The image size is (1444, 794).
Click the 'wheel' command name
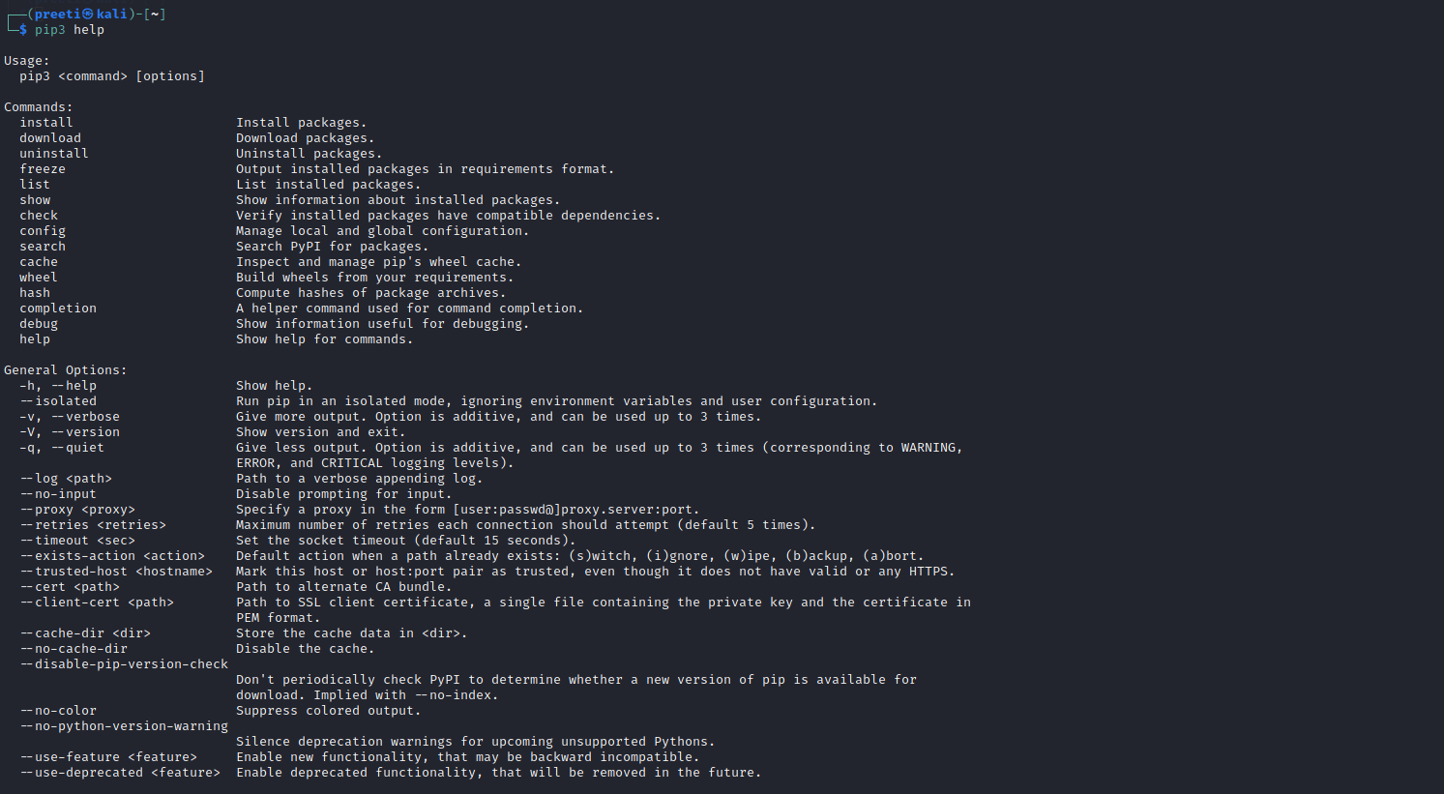tap(39, 278)
